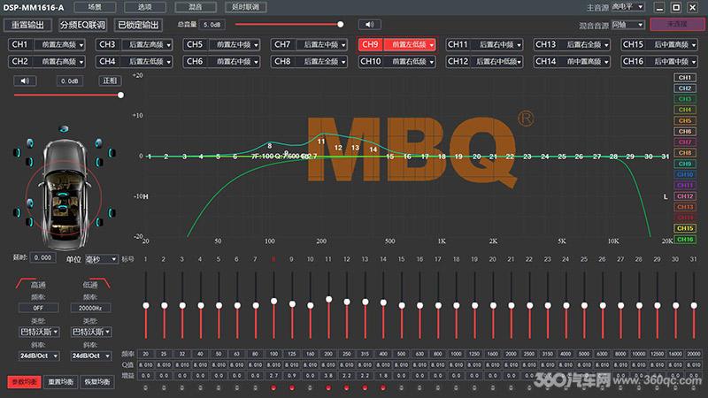Screen dimensions: 708x398
Task: Click EQ node 11 on the graph
Action: (321, 142)
